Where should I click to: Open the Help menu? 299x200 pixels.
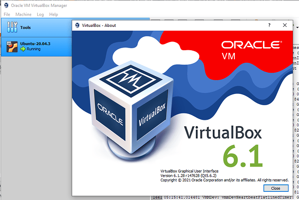point(53,14)
